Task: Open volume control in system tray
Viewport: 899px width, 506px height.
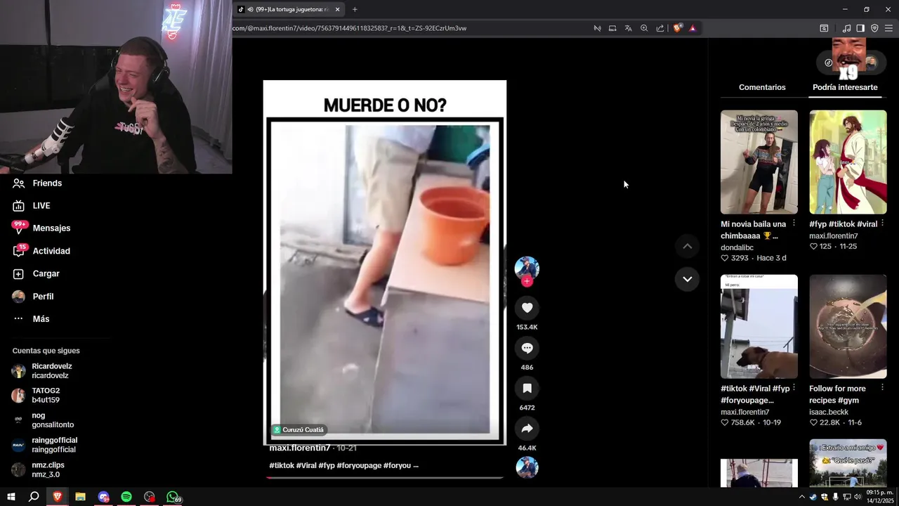Action: pos(859,497)
